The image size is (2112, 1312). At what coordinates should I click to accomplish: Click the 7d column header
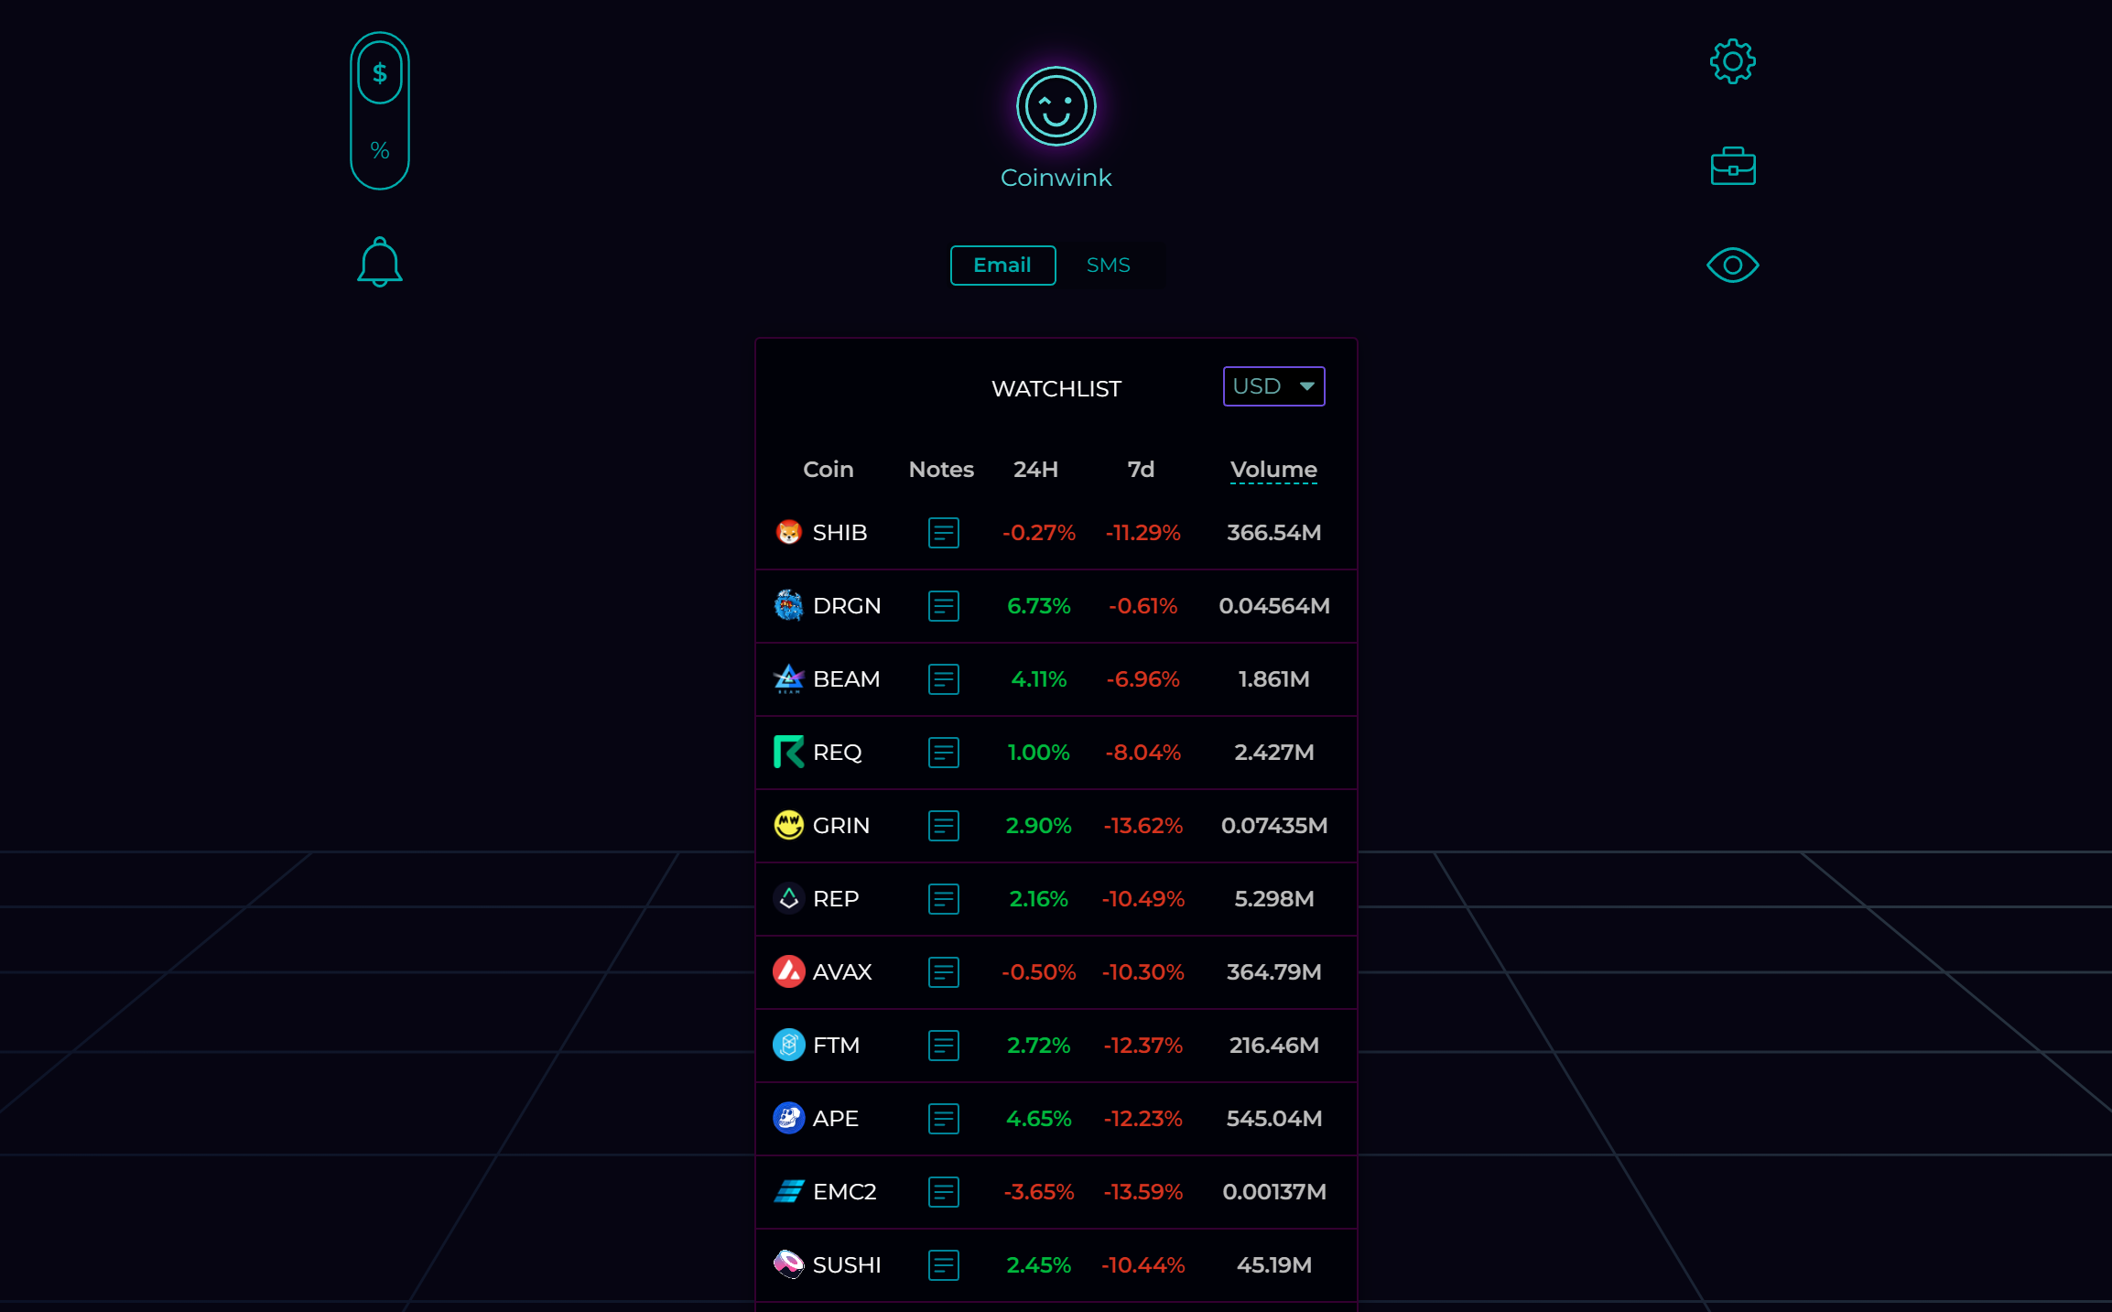pos(1141,470)
